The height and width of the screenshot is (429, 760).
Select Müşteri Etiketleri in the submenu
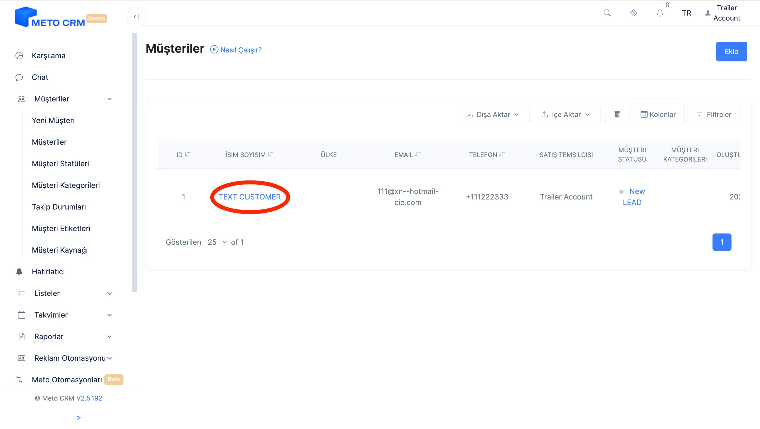point(61,228)
